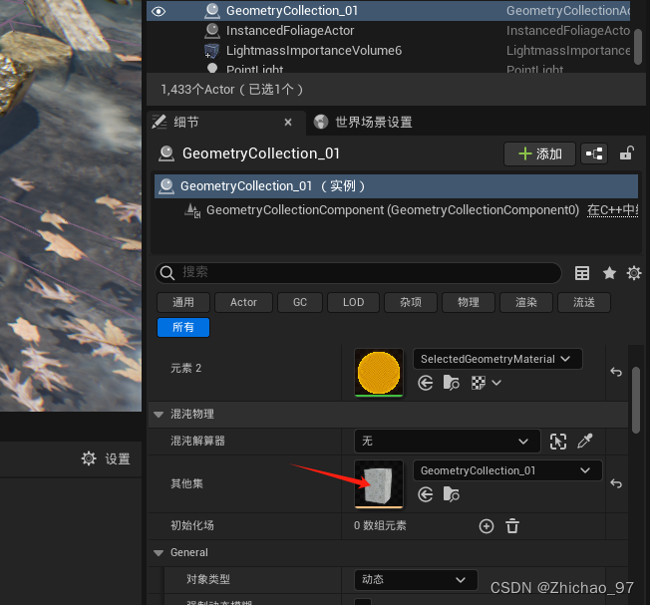Open the 细节 details tab
The height and width of the screenshot is (605, 650).
[x=186, y=123]
